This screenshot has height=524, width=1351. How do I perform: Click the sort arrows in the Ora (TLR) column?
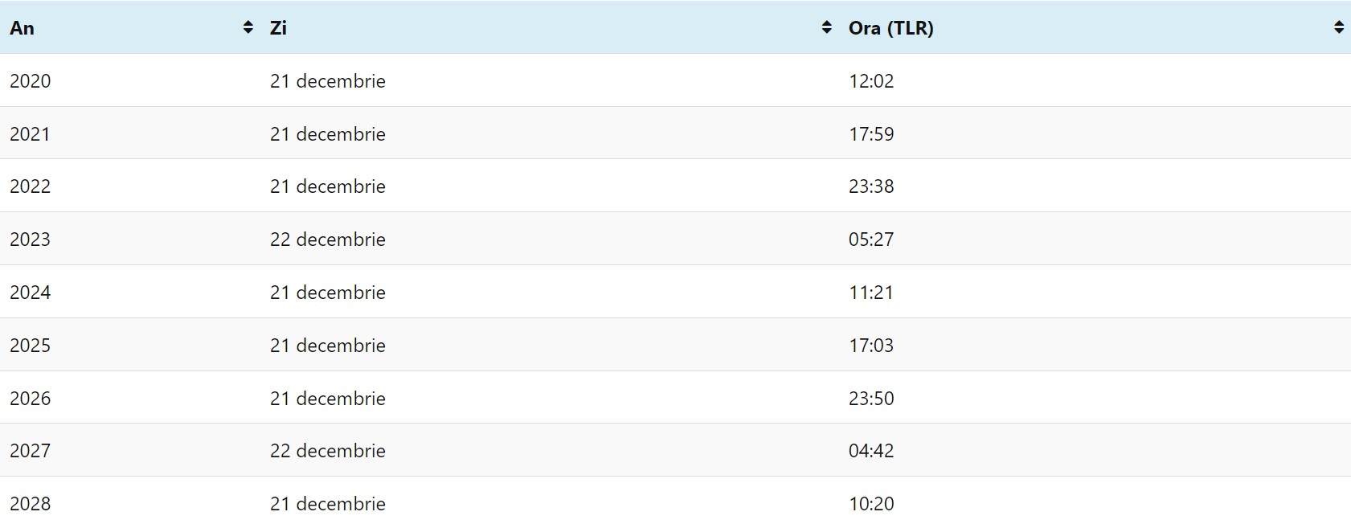pyautogui.click(x=1338, y=27)
